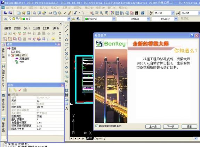Click the green layer color swatch
The image size is (200, 147).
(24, 19)
